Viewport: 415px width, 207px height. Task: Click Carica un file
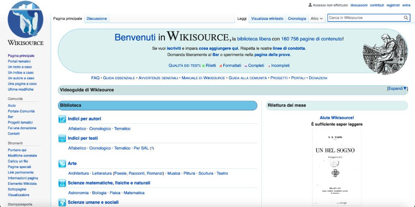pyautogui.click(x=18, y=161)
